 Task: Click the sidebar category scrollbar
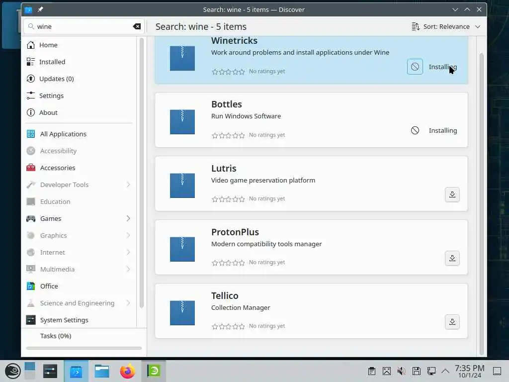pos(141,173)
